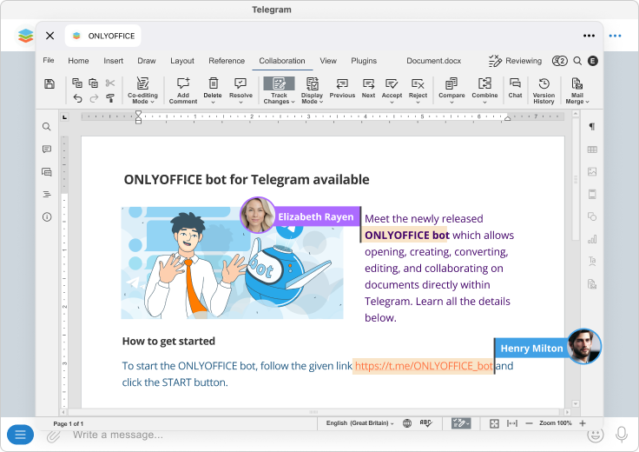Zoom out with the minus button
Viewport: 639px width, 452px height.
[529, 423]
